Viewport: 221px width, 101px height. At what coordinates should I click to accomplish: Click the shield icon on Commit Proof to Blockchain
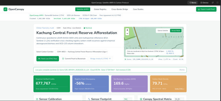pos(63,59)
